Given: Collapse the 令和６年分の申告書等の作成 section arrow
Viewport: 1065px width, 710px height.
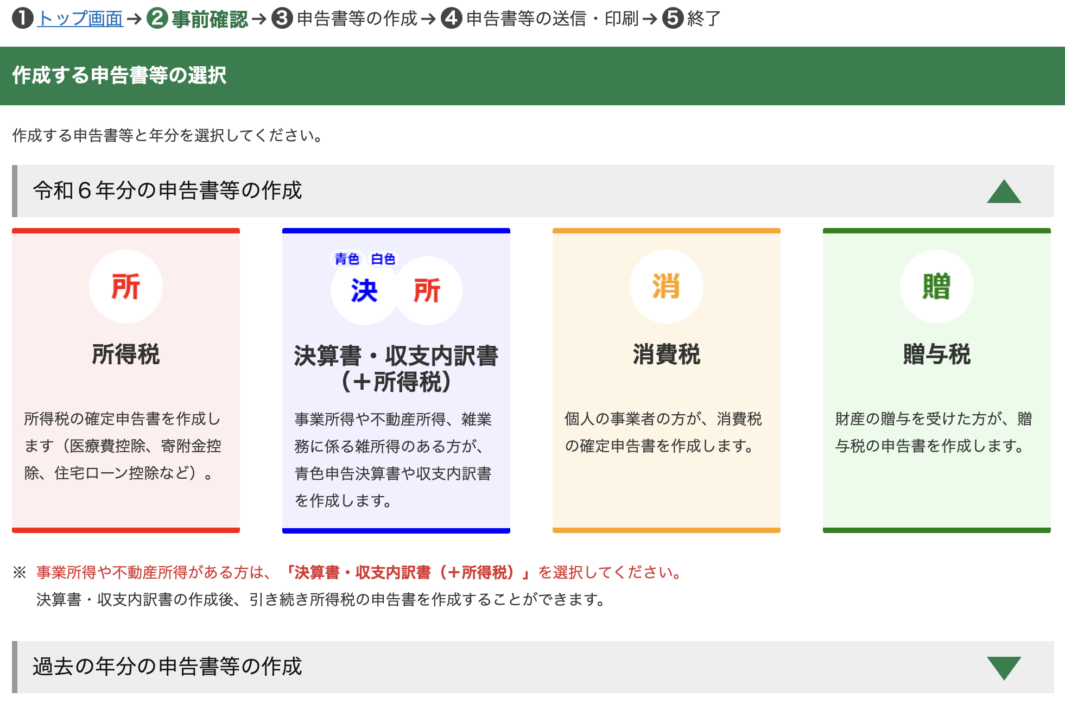Looking at the screenshot, I should pos(1004,191).
